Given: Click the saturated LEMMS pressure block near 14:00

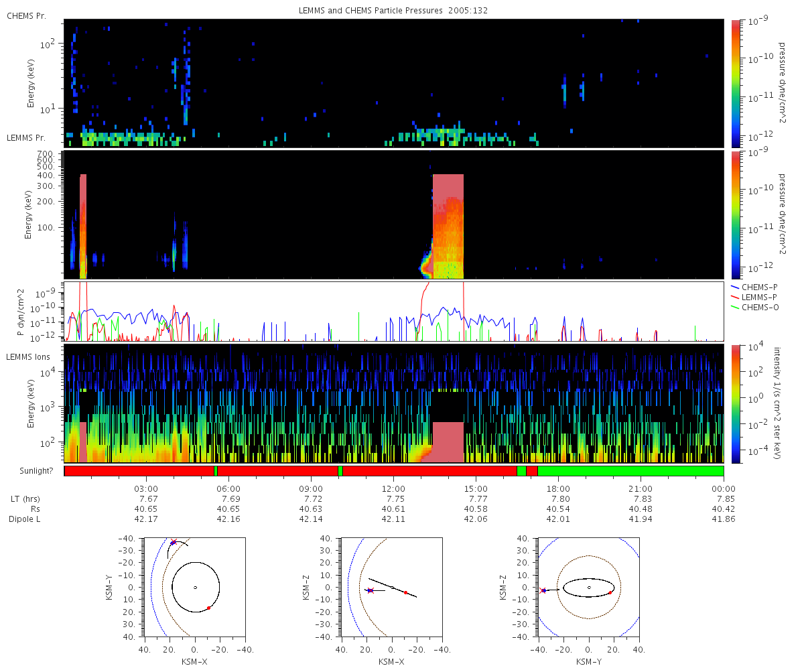Looking at the screenshot, I should click(x=448, y=226).
